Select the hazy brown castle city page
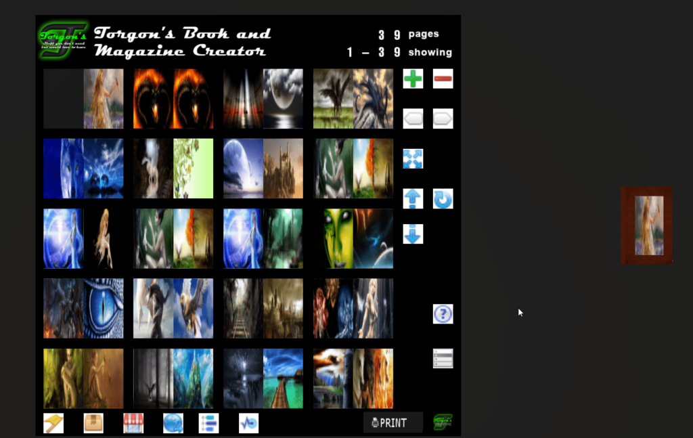Image resolution: width=693 pixels, height=438 pixels. point(284,309)
